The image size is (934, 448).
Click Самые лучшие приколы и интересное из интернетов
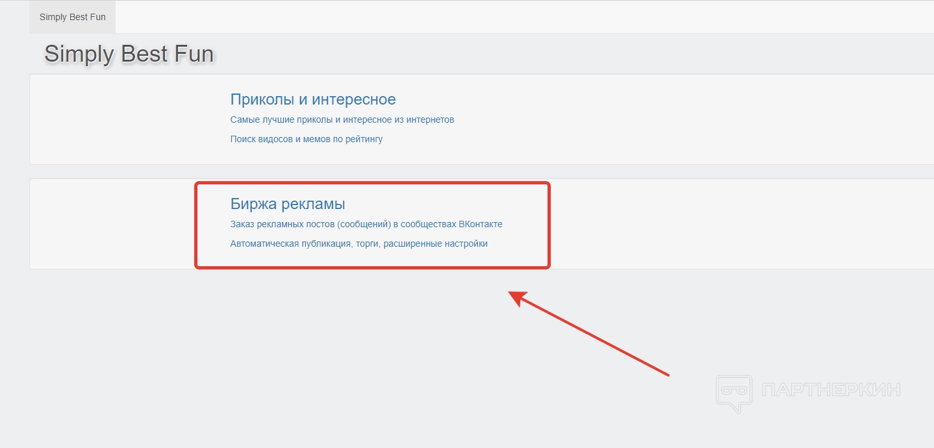click(342, 119)
